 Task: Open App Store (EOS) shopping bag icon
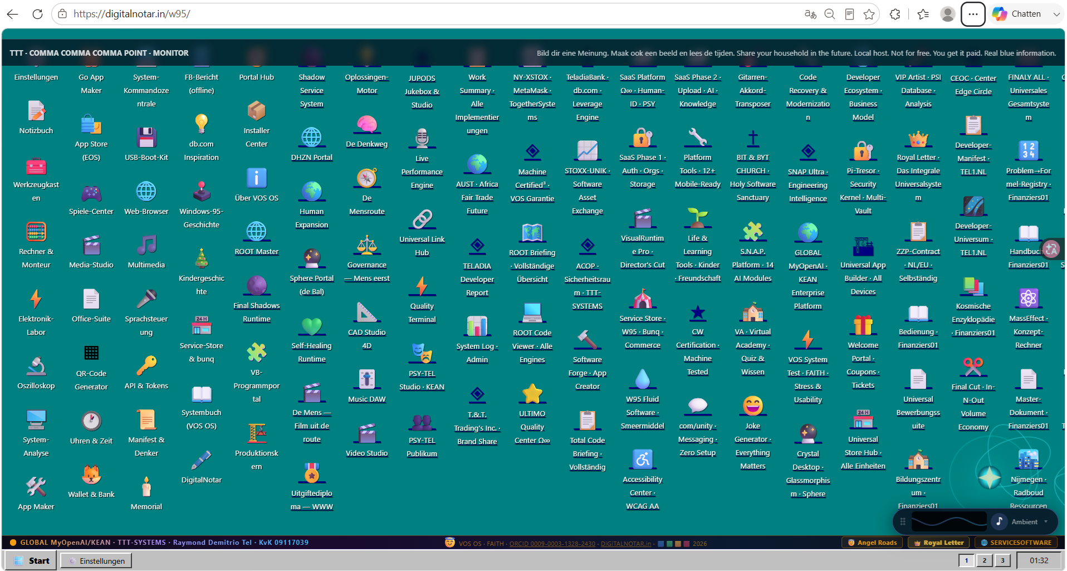(91, 125)
